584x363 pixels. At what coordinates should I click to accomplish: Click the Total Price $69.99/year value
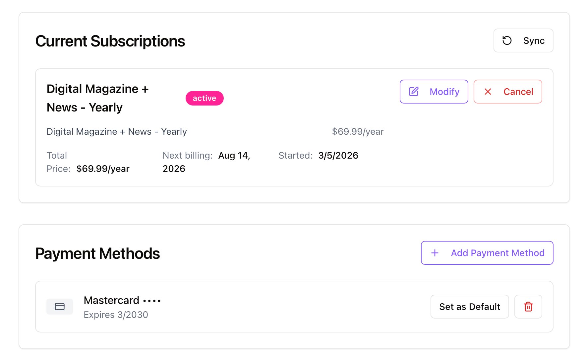(x=103, y=169)
